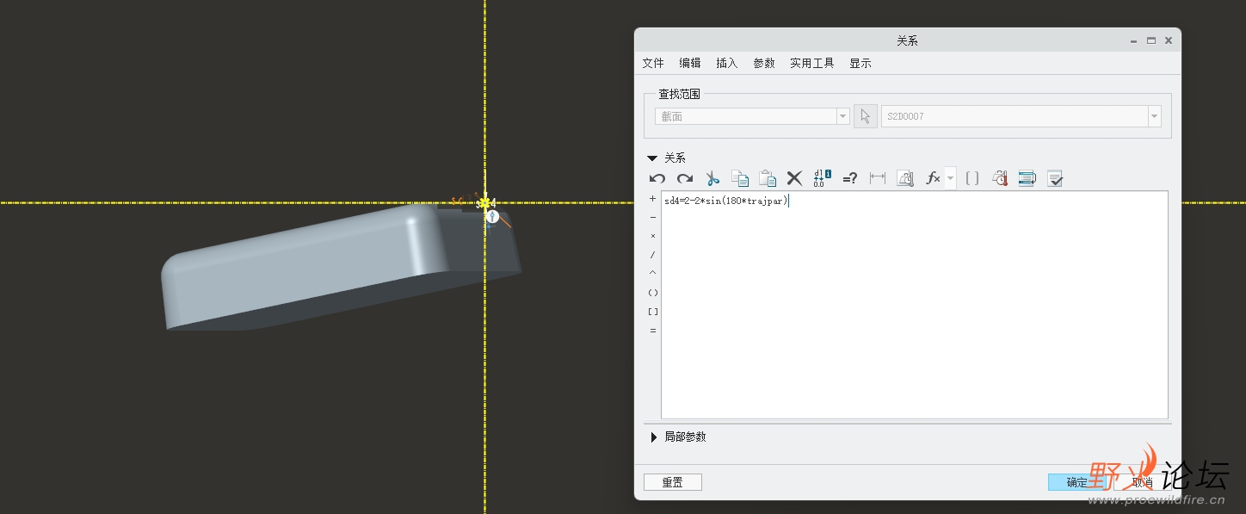This screenshot has height=514, width=1246.
Task: Insert multiply operator from side palette
Action: point(653,236)
